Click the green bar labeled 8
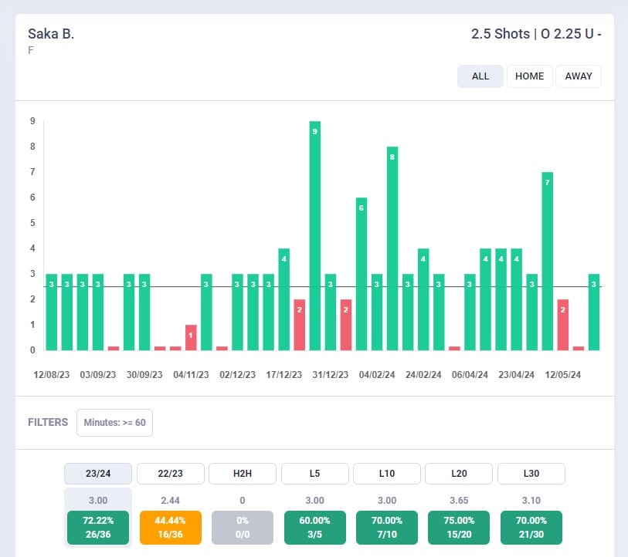The width and height of the screenshot is (628, 557). [392, 248]
